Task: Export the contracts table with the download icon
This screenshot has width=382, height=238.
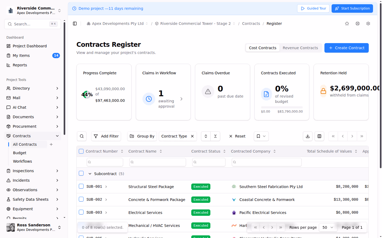Action: click(307, 136)
